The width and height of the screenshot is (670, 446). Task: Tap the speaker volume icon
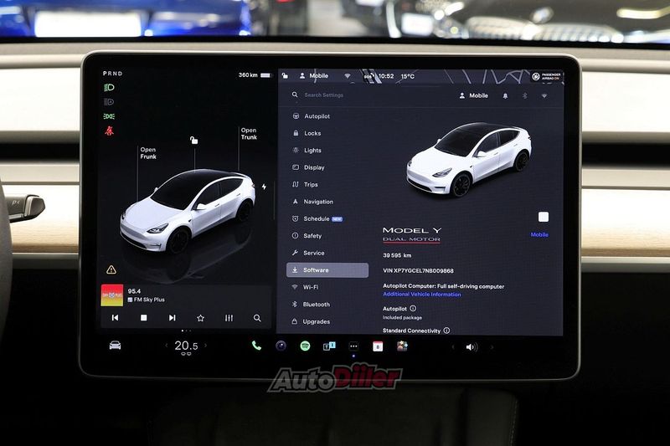[x=472, y=347]
